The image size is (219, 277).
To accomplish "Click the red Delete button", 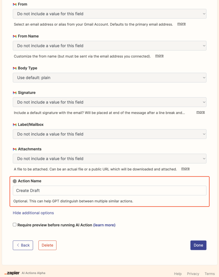I will [x=47, y=245].
